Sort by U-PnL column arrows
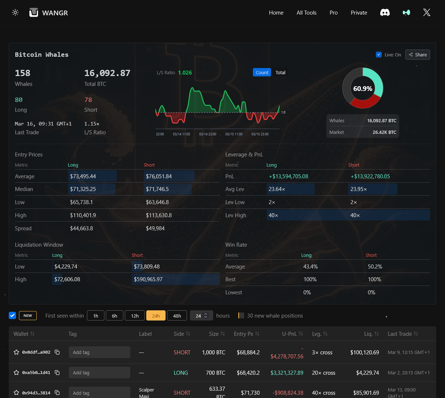 [x=301, y=334]
